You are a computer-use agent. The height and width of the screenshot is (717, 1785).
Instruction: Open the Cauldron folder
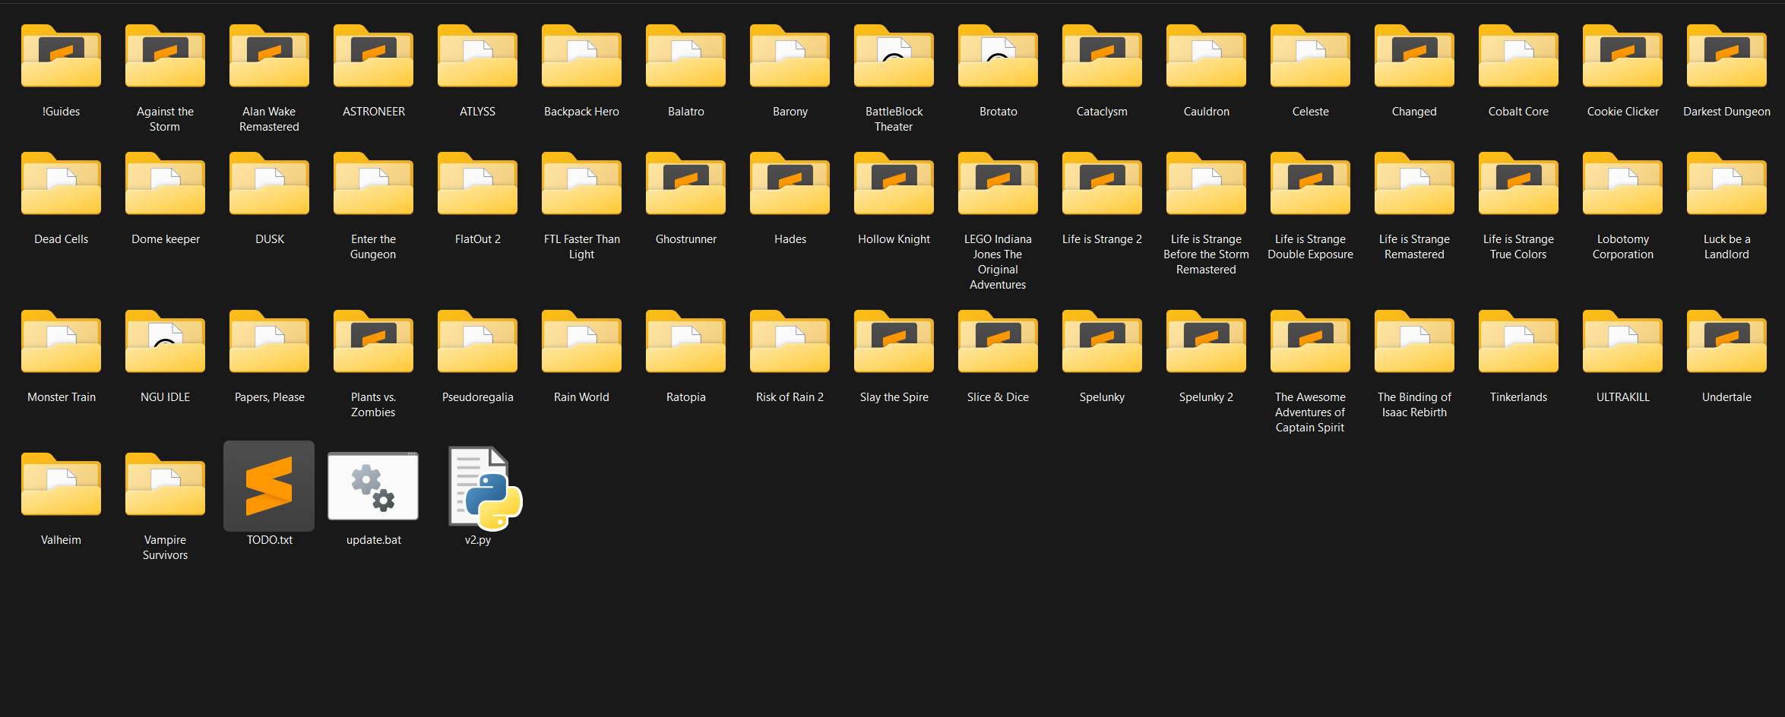coord(1206,55)
